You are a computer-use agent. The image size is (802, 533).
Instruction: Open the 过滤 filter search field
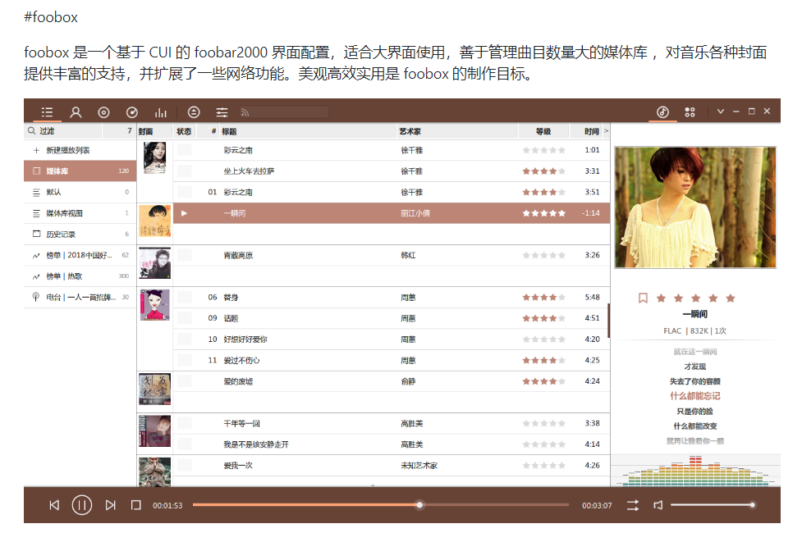click(49, 130)
